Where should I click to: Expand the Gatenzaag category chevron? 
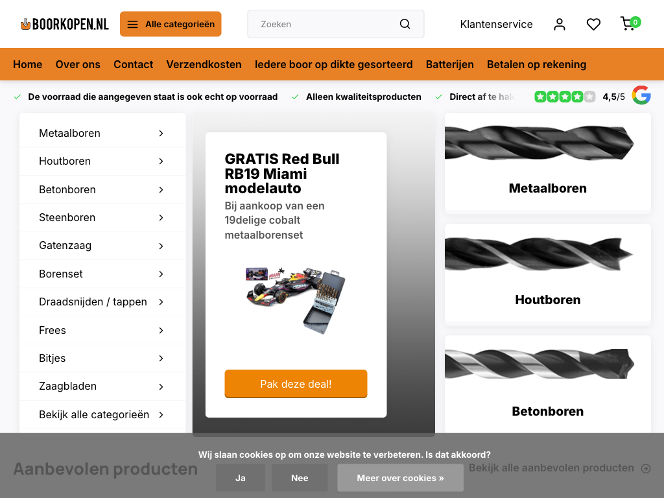pos(161,246)
